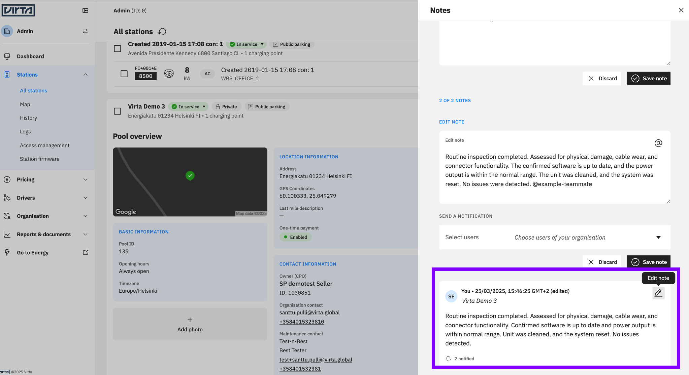Click Public parking tag on Virta Demo 3
The height and width of the screenshot is (375, 689).
[x=267, y=107]
